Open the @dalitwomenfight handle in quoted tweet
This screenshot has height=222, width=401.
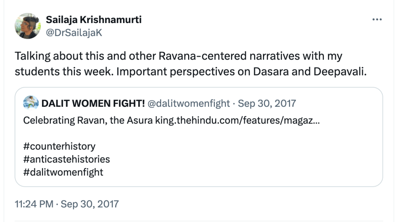(189, 103)
